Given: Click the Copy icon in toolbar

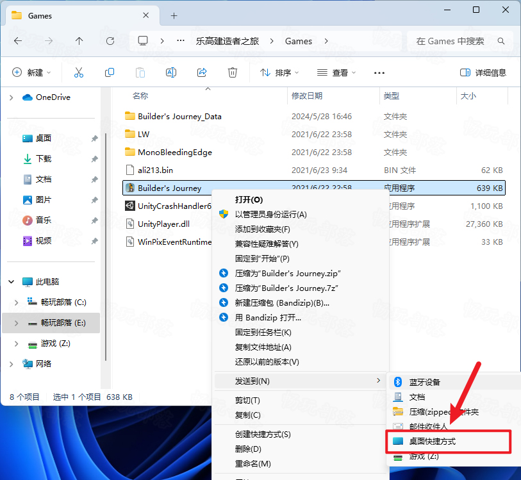Looking at the screenshot, I should (110, 72).
